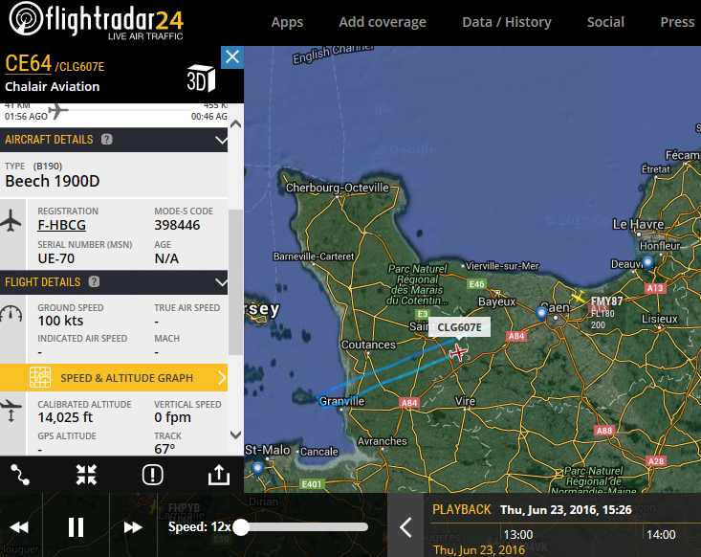The image size is (701, 557).
Task: Click the CLG607E map label
Action: [x=459, y=327]
